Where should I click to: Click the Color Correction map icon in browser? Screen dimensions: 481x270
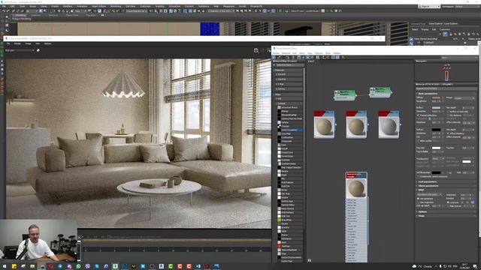[x=279, y=130]
